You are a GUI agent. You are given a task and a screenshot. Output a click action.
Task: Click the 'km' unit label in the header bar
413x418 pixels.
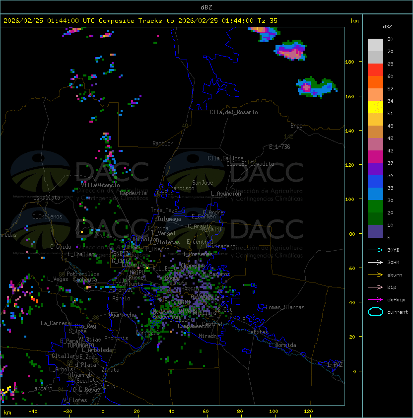(354, 21)
